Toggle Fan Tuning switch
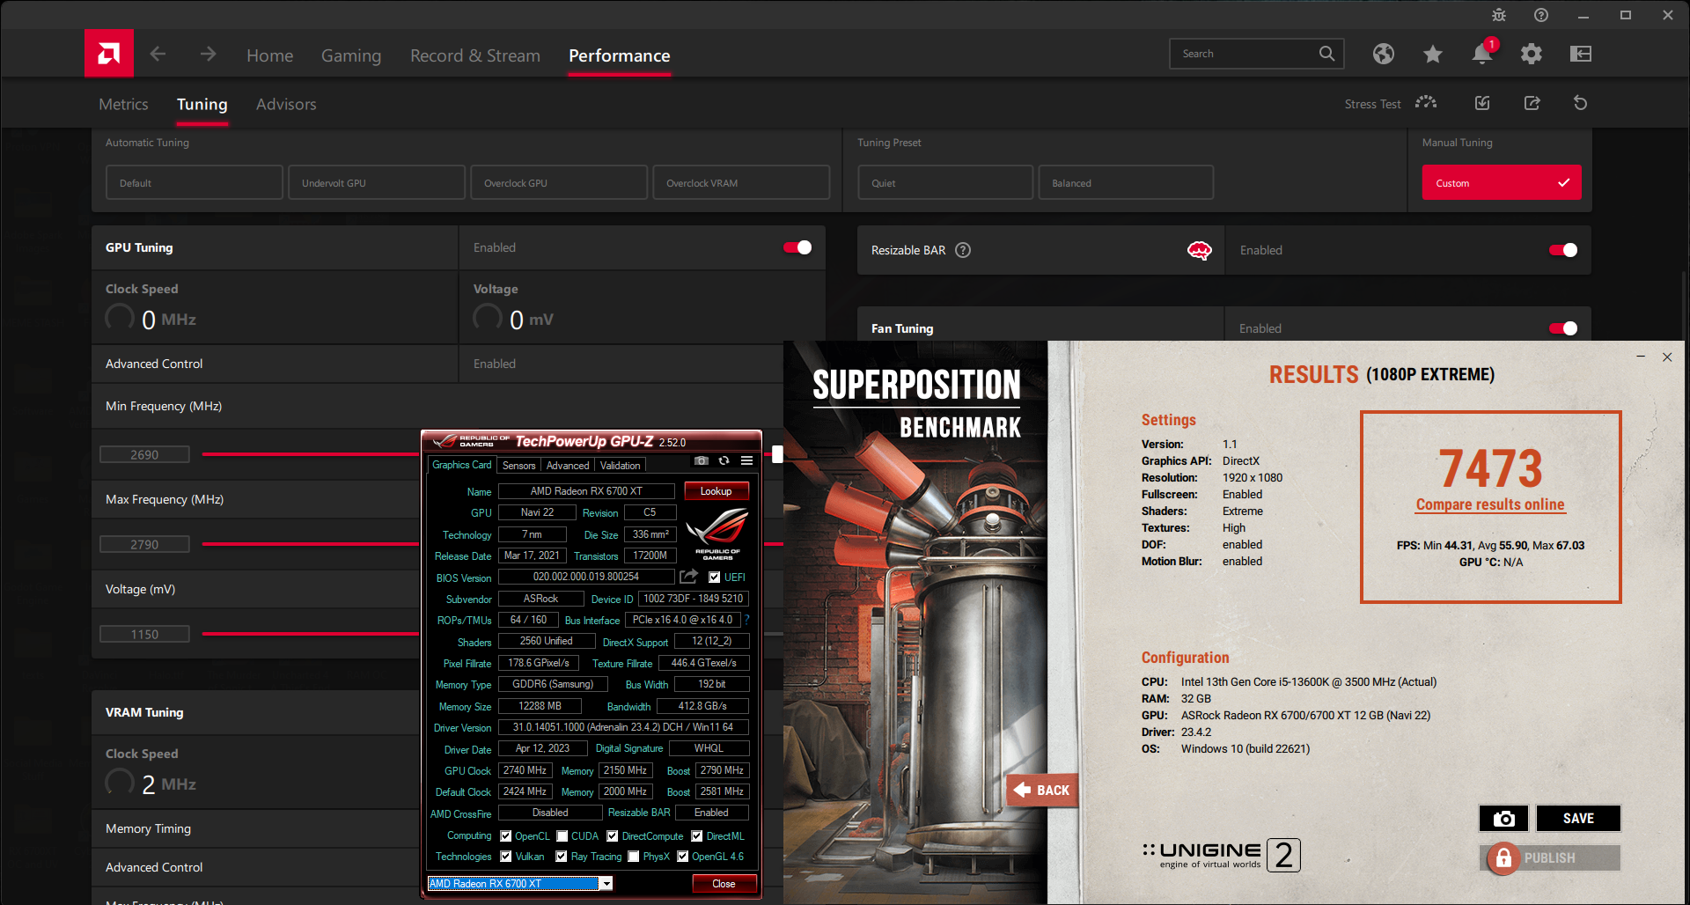The image size is (1690, 905). (1563, 328)
